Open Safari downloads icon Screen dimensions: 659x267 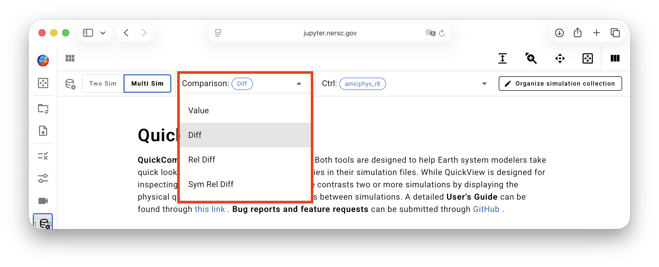(x=559, y=33)
